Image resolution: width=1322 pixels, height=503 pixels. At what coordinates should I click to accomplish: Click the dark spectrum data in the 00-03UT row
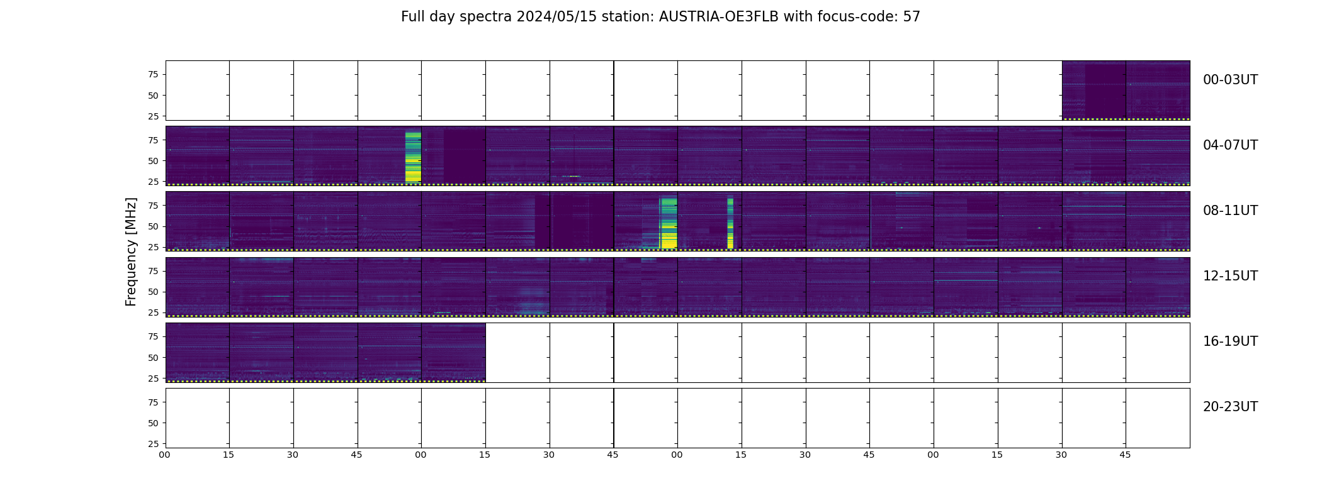click(x=1126, y=91)
